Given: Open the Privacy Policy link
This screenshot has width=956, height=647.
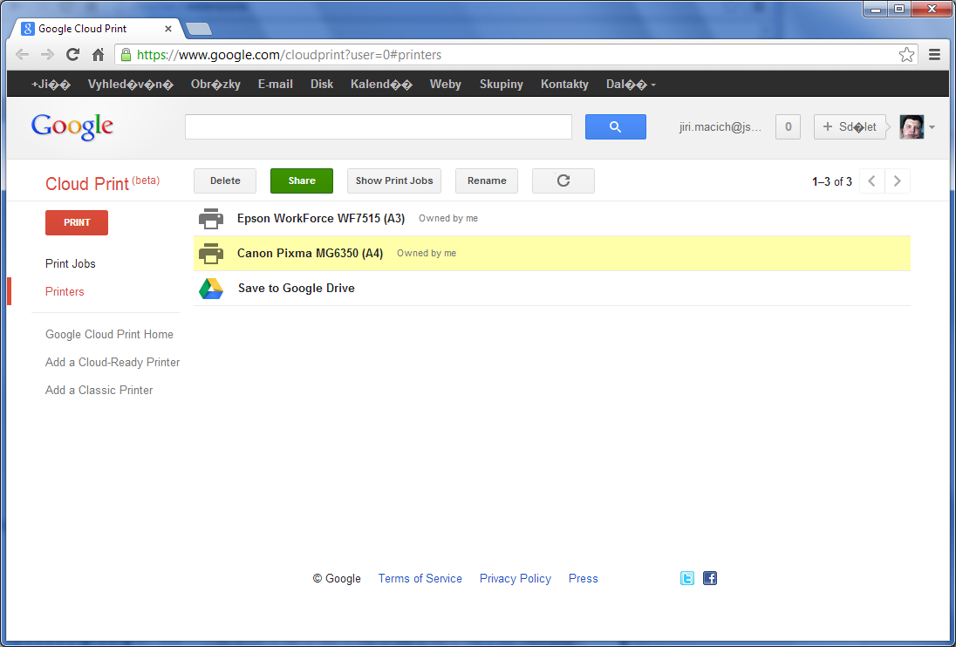Looking at the screenshot, I should tap(516, 579).
